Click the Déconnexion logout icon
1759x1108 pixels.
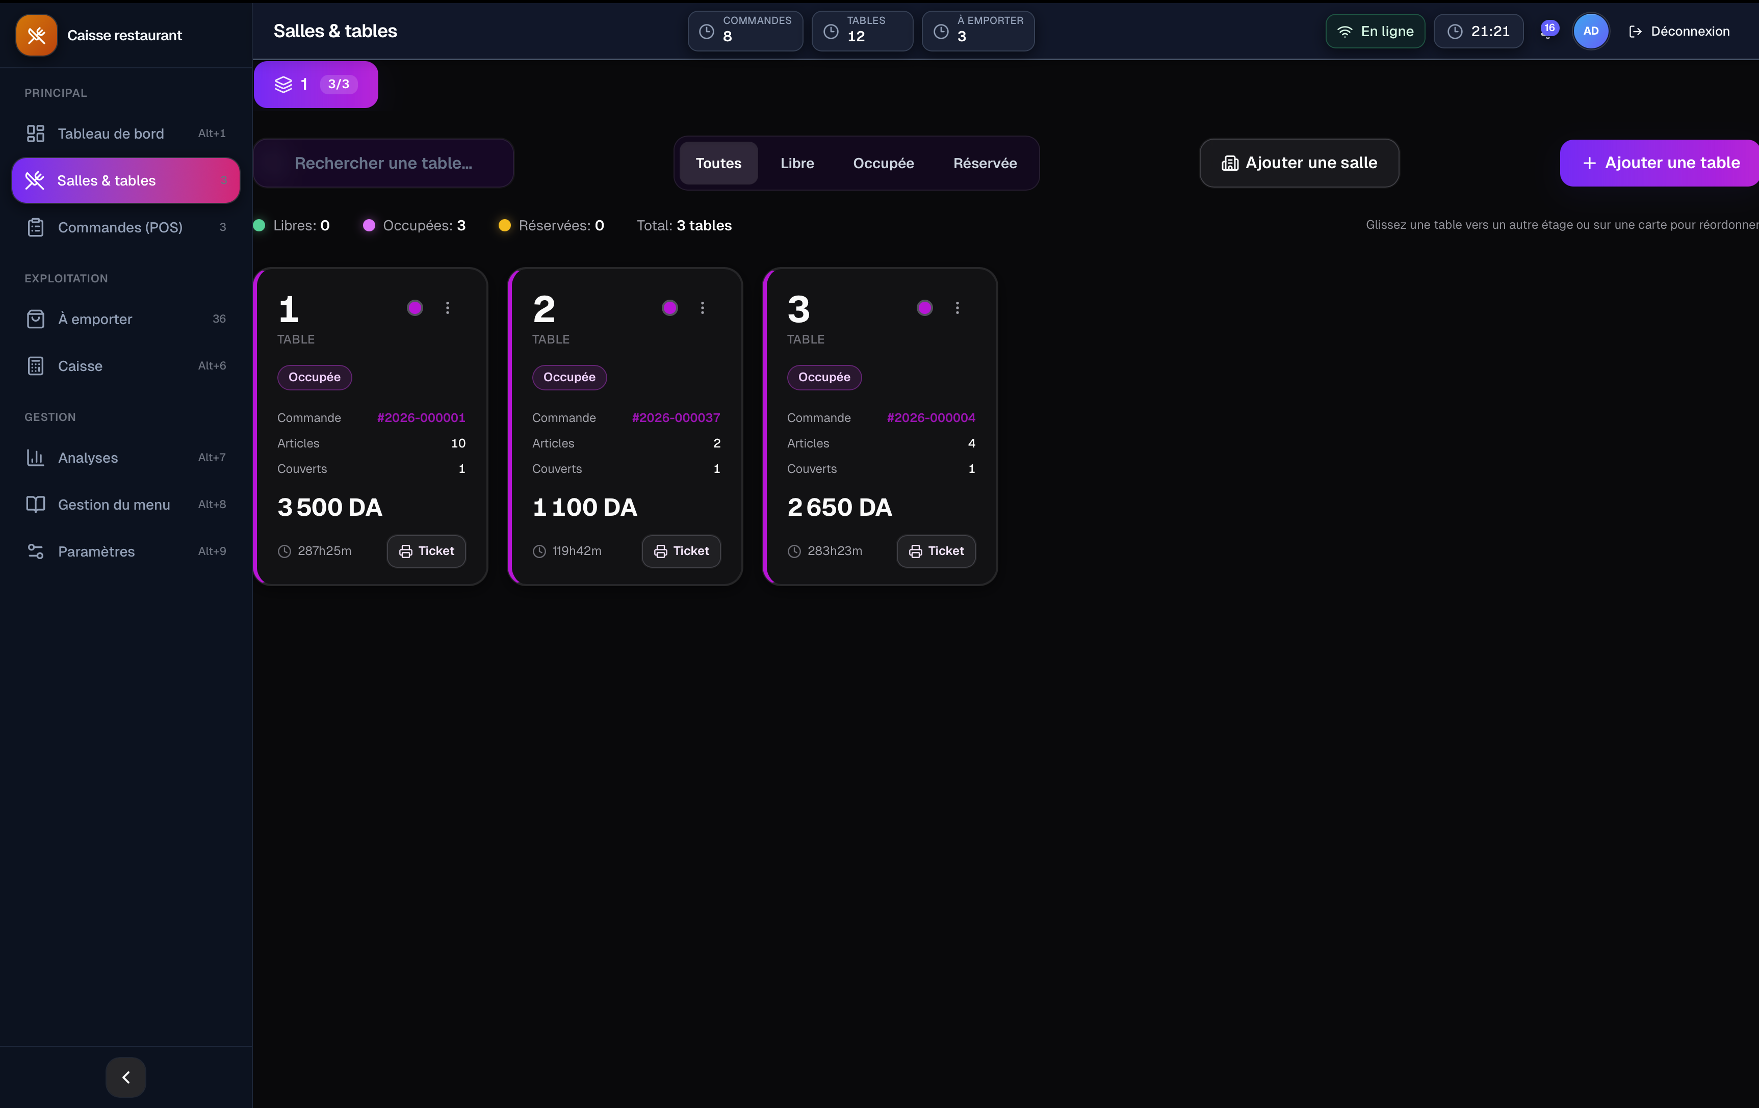1636,32
